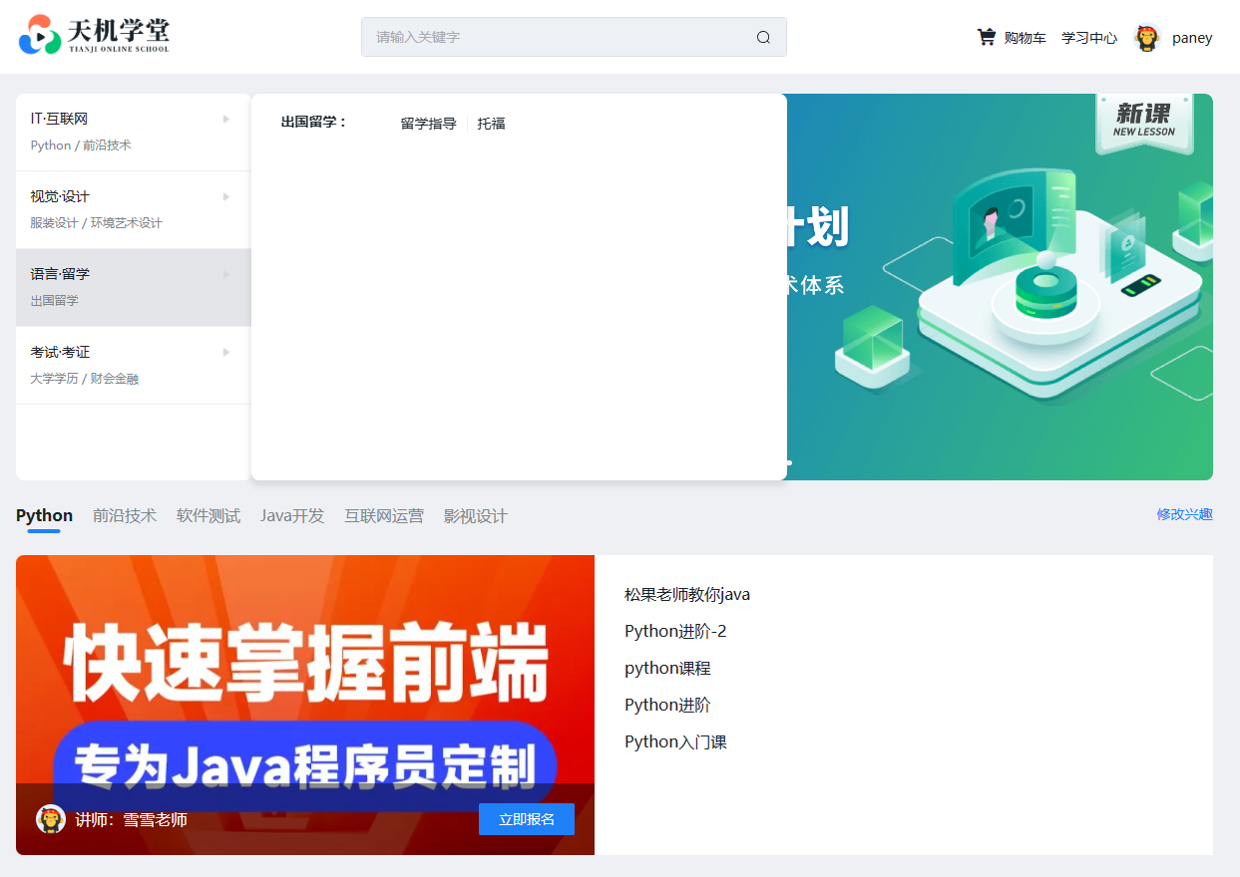Open 学习中心 page
The width and height of the screenshot is (1240, 877).
click(x=1089, y=38)
